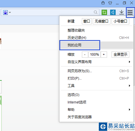Click the green screenshot crop icon
This screenshot has height=131, width=135.
pos(104,12)
